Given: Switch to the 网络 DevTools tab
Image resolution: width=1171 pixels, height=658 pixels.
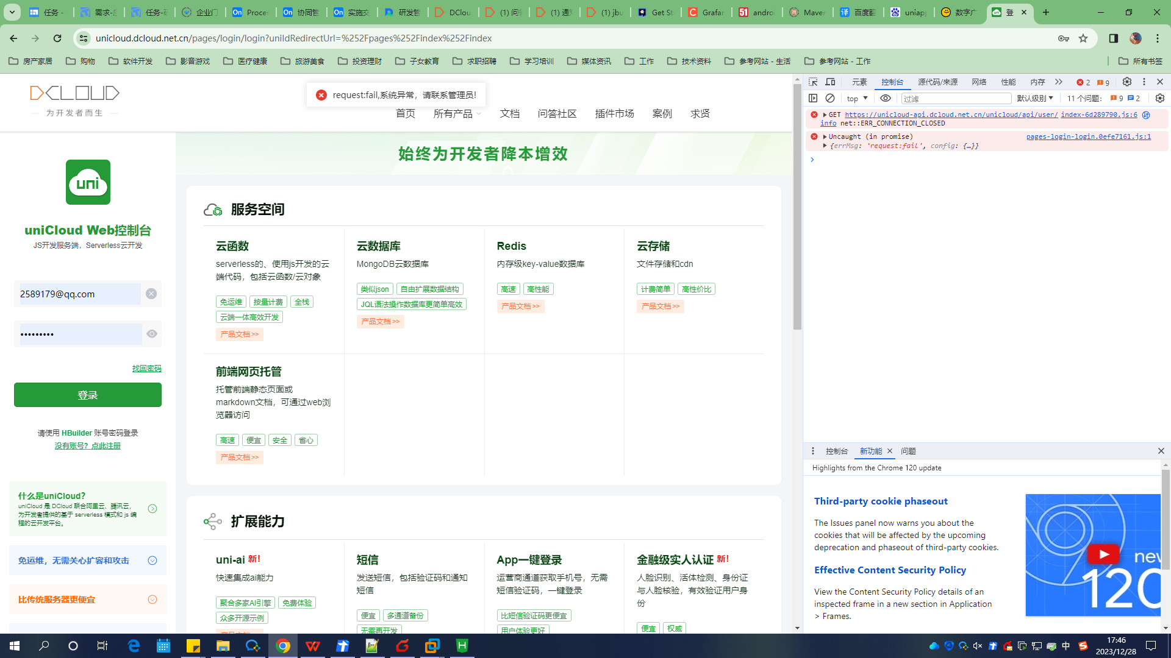Looking at the screenshot, I should click(x=979, y=82).
